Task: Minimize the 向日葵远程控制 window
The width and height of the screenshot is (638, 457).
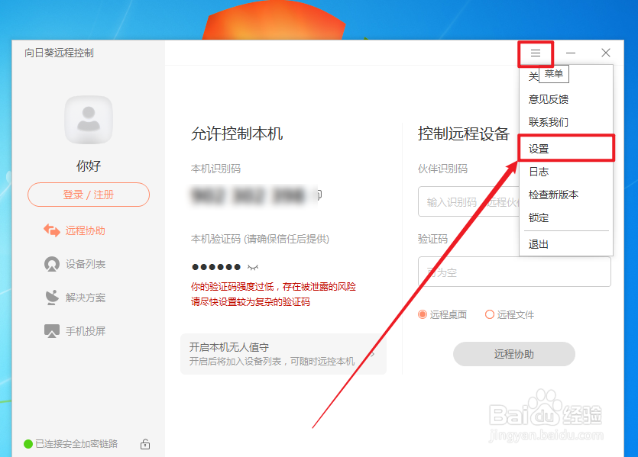Action: coord(571,53)
